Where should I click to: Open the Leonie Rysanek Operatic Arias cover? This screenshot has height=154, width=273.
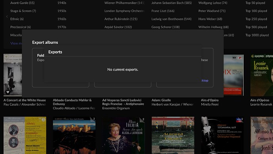click(x=262, y=75)
